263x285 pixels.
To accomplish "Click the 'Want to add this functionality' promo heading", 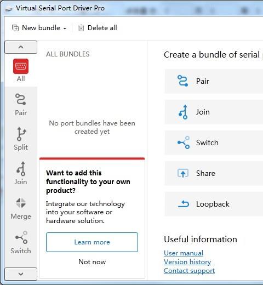I will [88, 181].
